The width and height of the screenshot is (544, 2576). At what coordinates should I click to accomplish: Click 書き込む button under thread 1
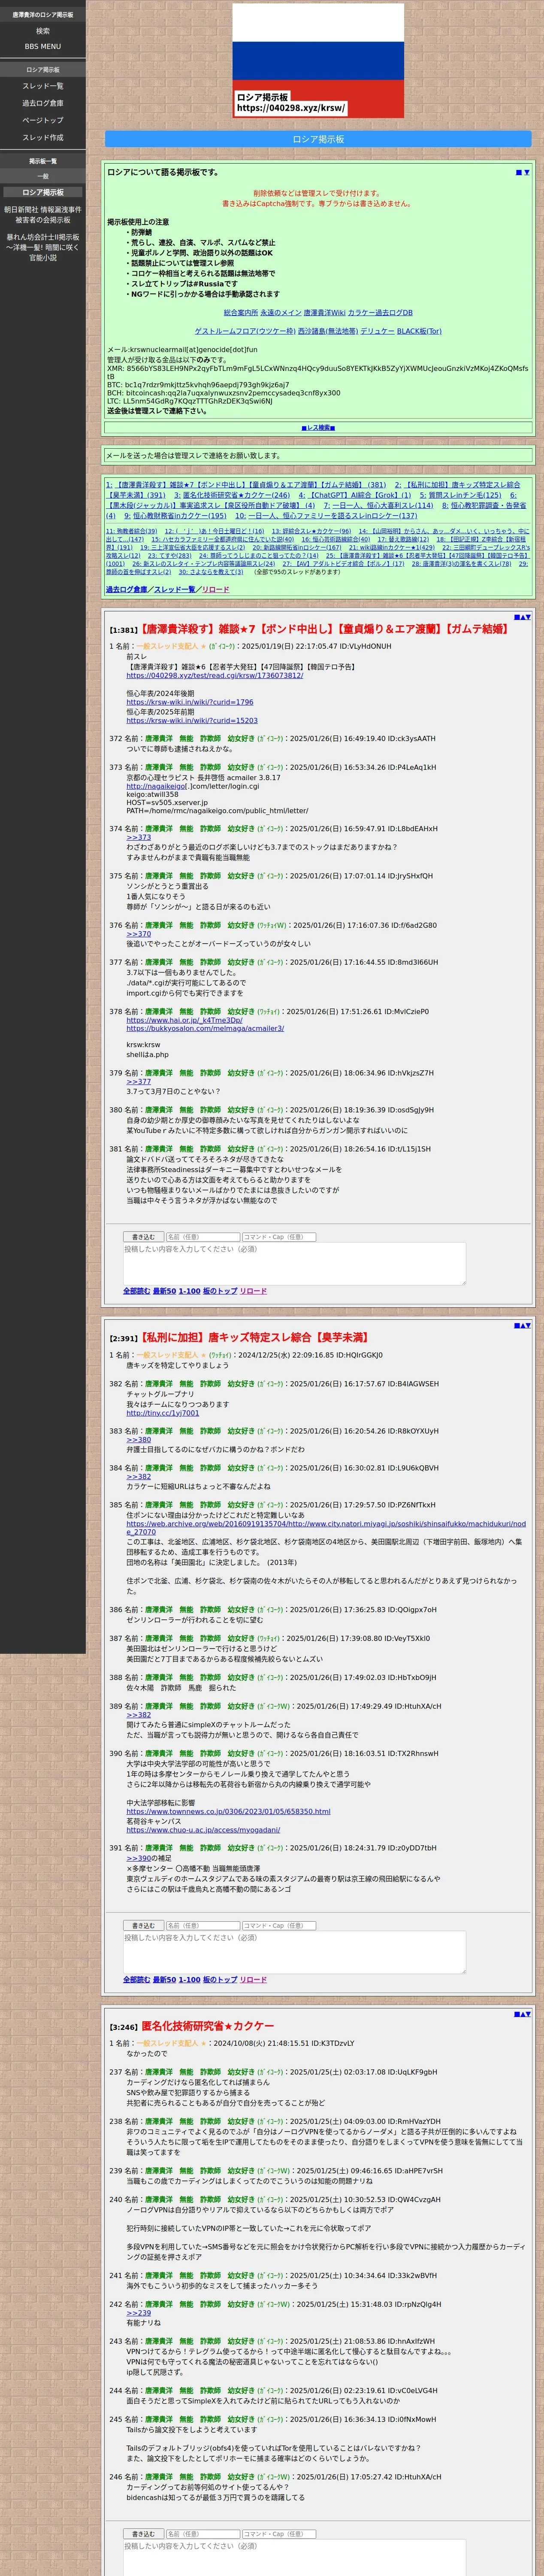143,1237
